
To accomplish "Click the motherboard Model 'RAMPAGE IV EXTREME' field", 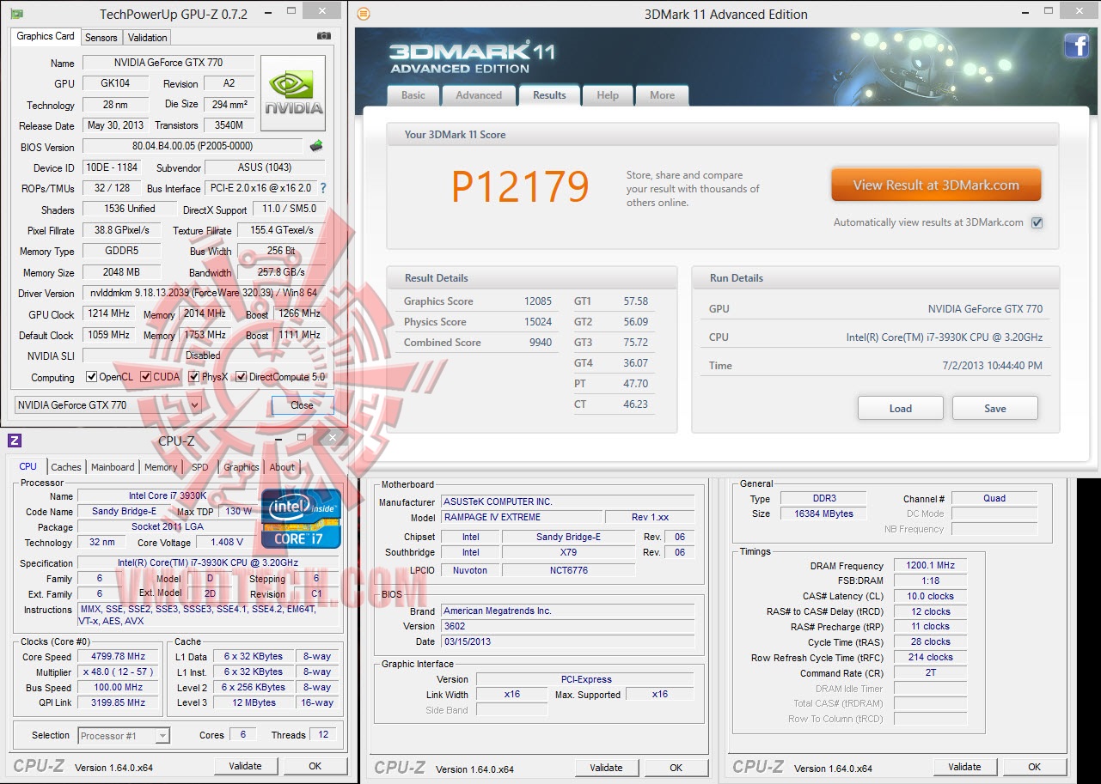I will [x=521, y=518].
